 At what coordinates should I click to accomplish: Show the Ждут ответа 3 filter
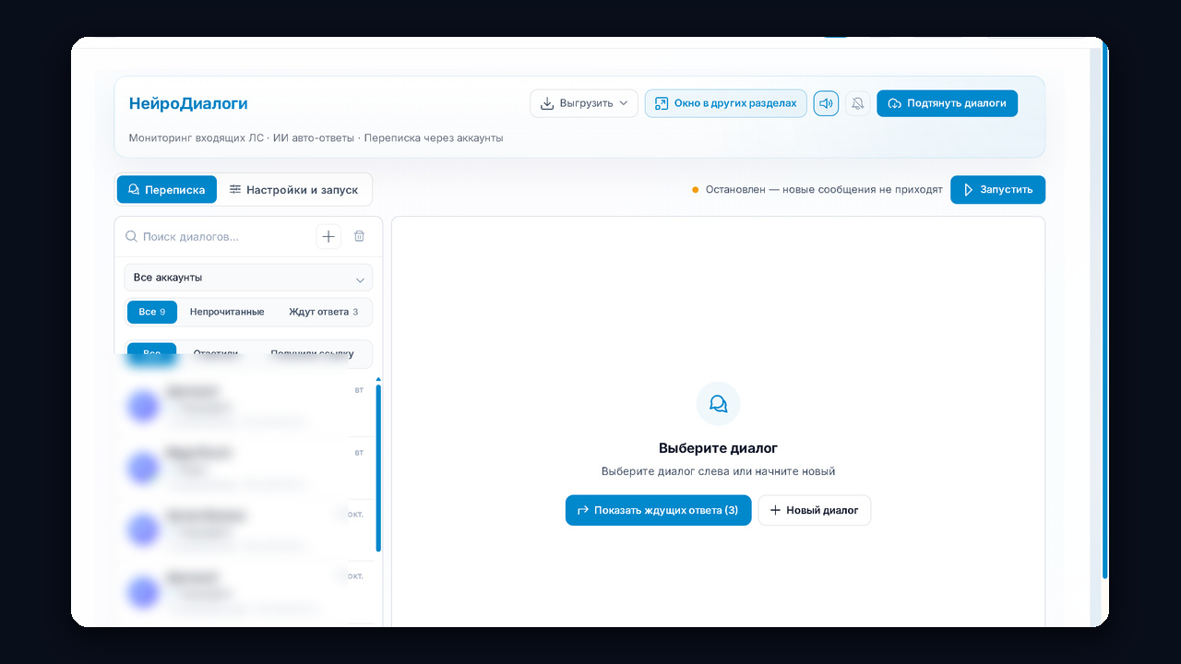(324, 312)
